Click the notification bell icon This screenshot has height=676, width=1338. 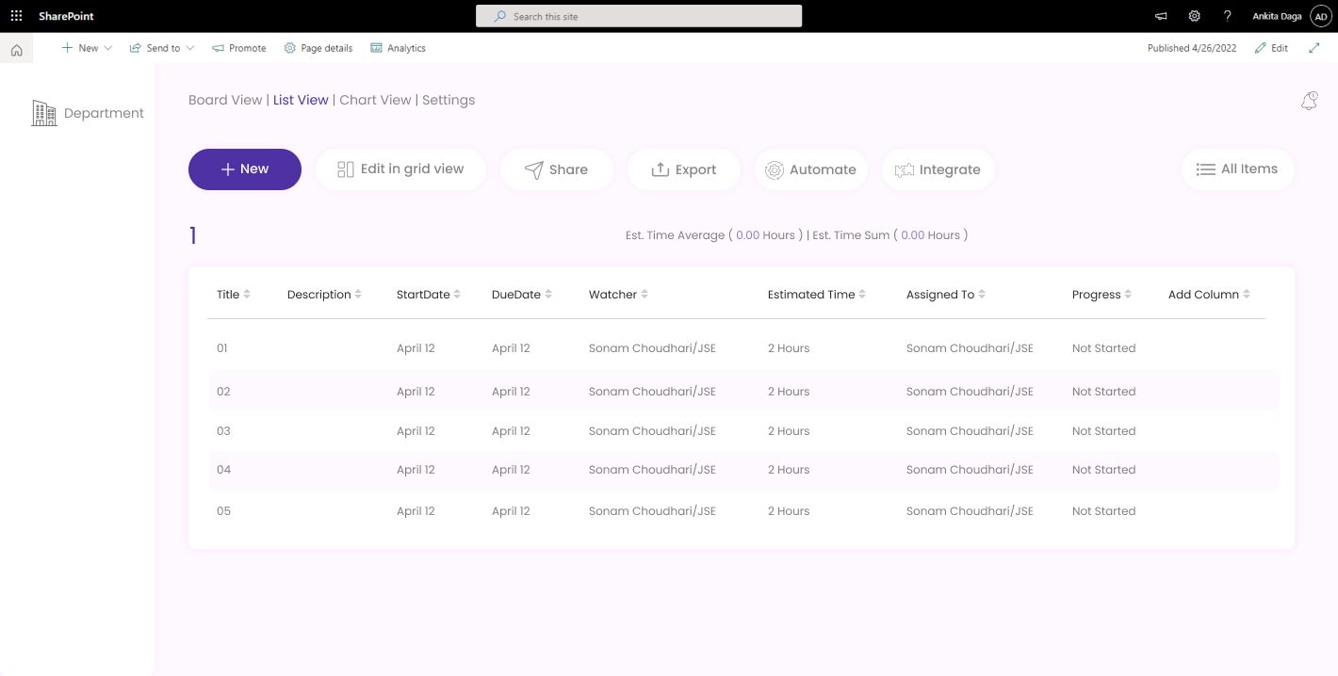pyautogui.click(x=1309, y=102)
